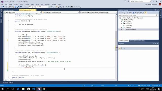Expand the App.xaml node
This screenshot has width=162, height=91.
pos(121,28)
